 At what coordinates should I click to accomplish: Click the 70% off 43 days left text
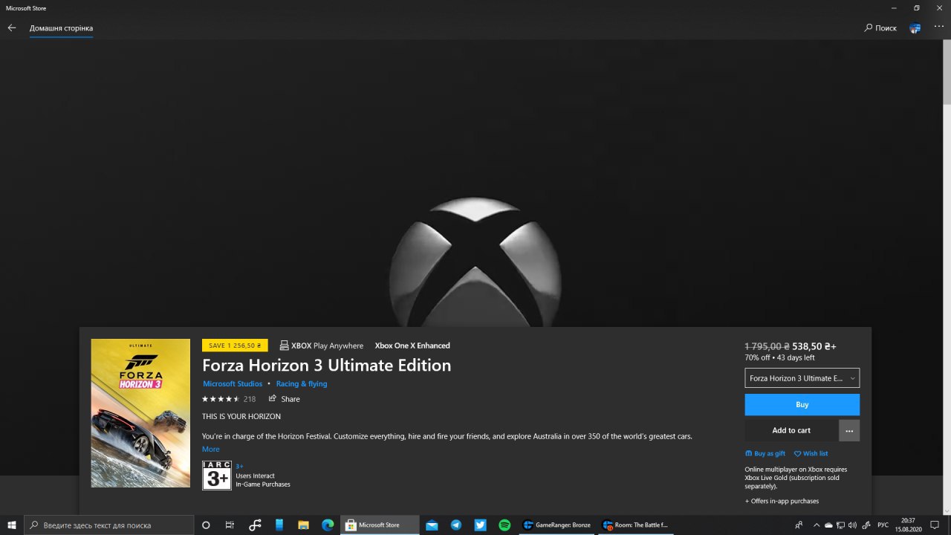coord(780,357)
